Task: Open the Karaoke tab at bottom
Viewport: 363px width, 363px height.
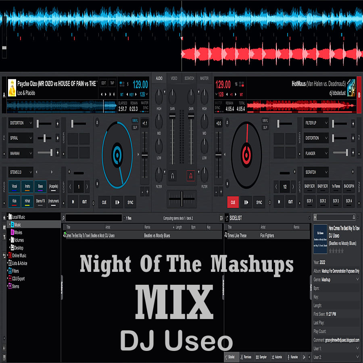Action: pyautogui.click(x=292, y=357)
